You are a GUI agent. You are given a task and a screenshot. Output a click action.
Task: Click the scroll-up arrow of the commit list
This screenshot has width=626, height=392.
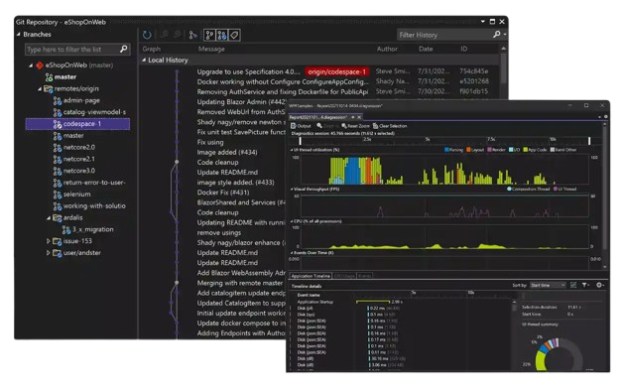tap(503, 49)
